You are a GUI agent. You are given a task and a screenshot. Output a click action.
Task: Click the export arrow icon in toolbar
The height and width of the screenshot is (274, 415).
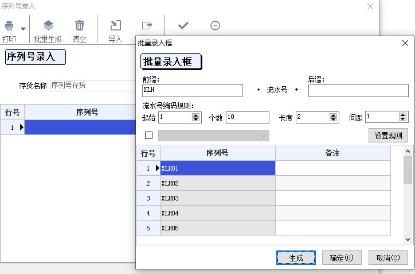[147, 25]
